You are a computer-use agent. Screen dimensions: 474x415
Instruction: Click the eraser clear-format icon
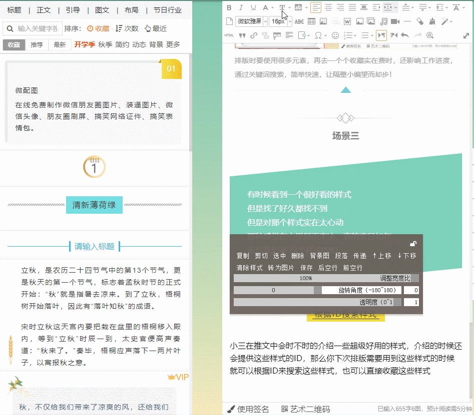[x=419, y=21]
